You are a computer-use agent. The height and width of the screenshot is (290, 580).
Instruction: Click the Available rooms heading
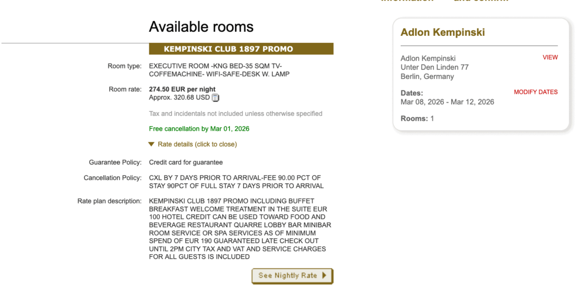201,27
